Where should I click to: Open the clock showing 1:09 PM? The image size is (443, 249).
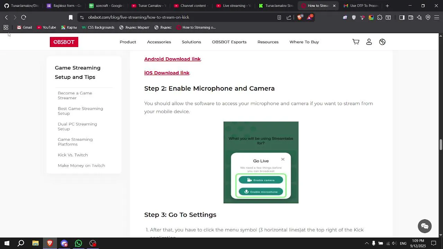[418, 243]
